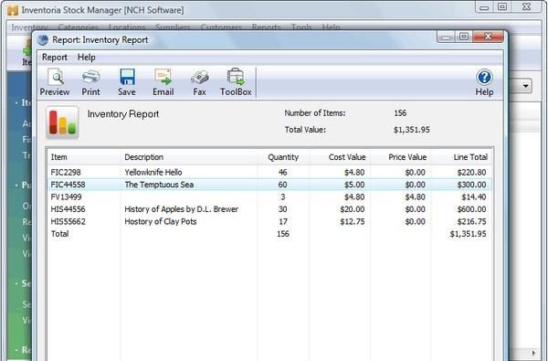The image size is (548, 361).
Task: Open the Help menu in report window
Action: click(x=87, y=57)
